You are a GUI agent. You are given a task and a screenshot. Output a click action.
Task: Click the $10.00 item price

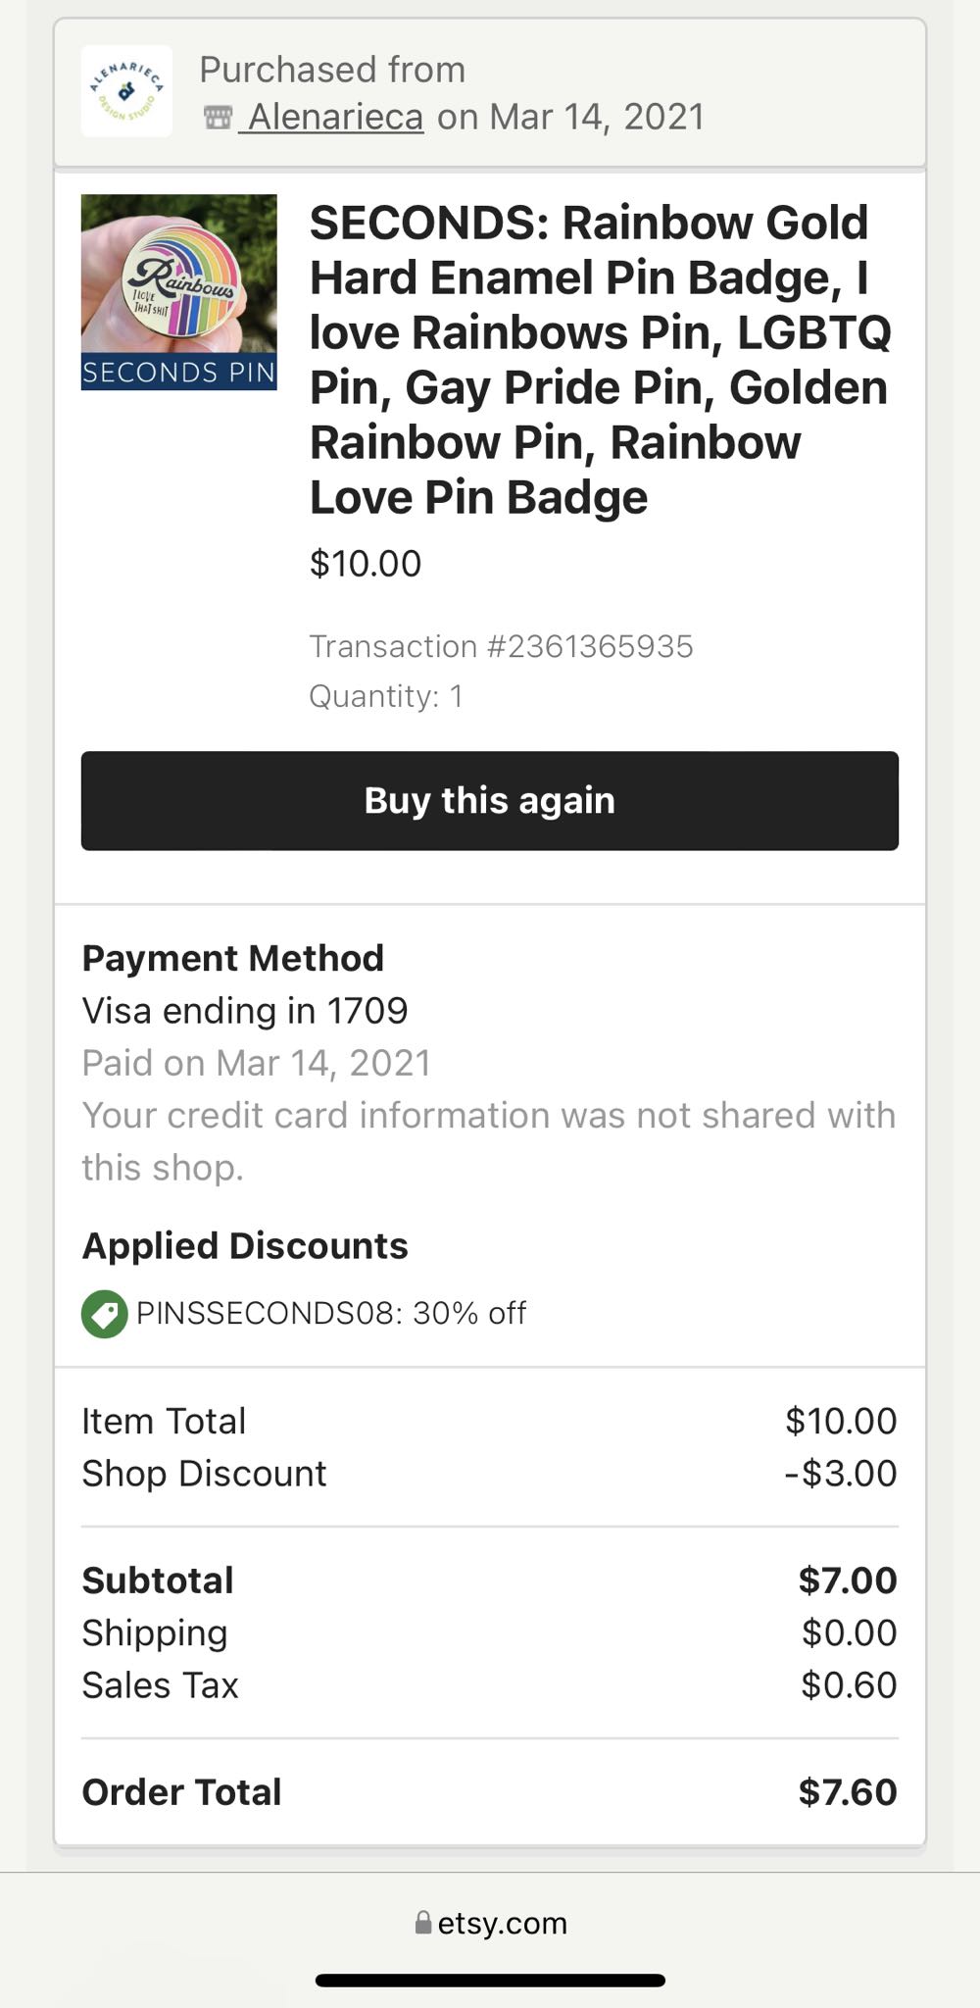point(366,564)
